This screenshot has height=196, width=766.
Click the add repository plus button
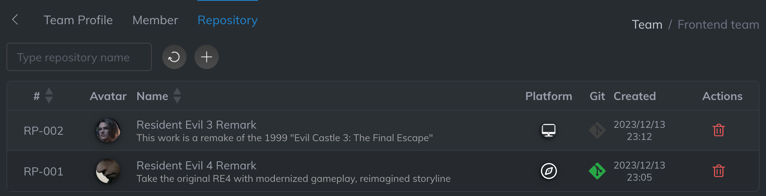coord(206,57)
